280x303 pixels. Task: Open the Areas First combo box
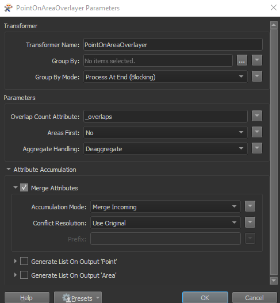tap(166, 133)
